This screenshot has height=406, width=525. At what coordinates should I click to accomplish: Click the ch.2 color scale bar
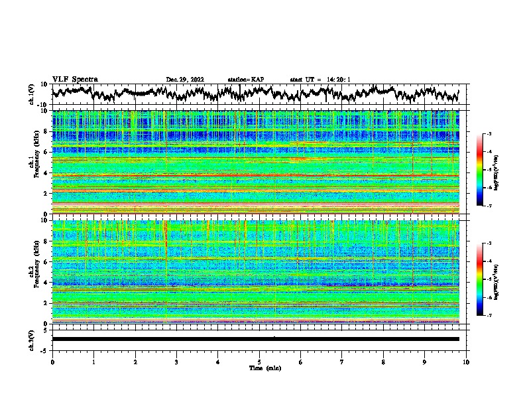(479, 279)
